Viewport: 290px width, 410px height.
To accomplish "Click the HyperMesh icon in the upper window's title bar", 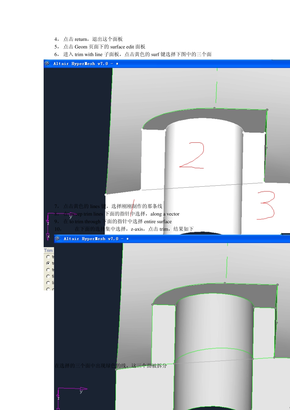I will (x=47, y=63).
